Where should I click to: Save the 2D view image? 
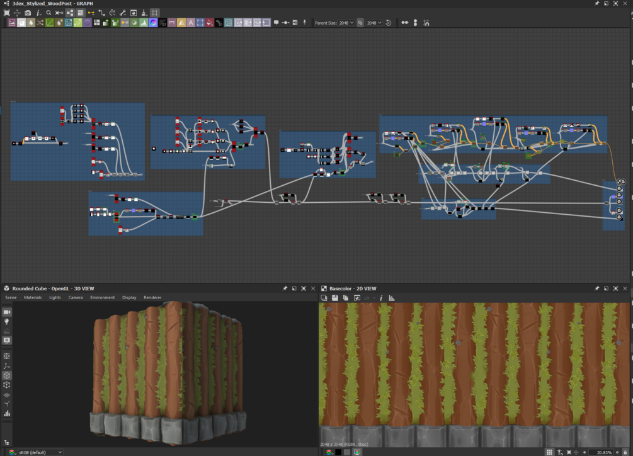coord(334,298)
